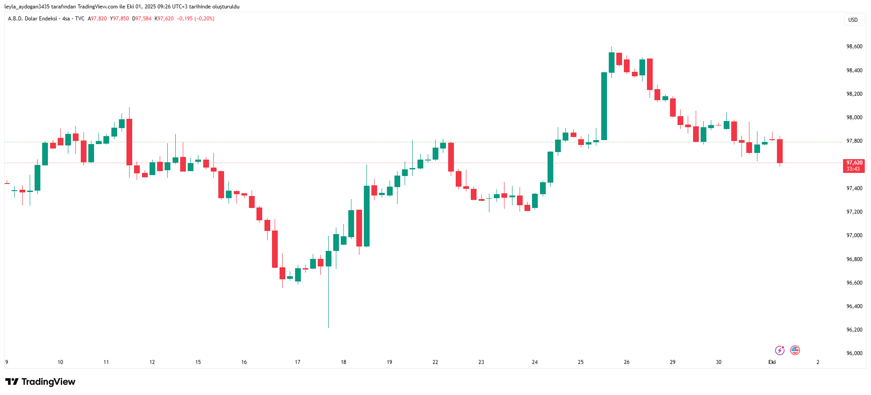Click the TradingView.com text in the header
This screenshot has width=871, height=395.
98,7
